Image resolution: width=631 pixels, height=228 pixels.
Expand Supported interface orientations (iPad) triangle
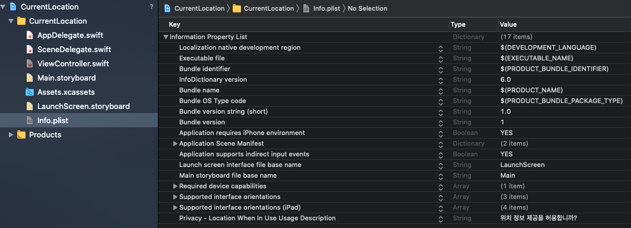coord(175,207)
